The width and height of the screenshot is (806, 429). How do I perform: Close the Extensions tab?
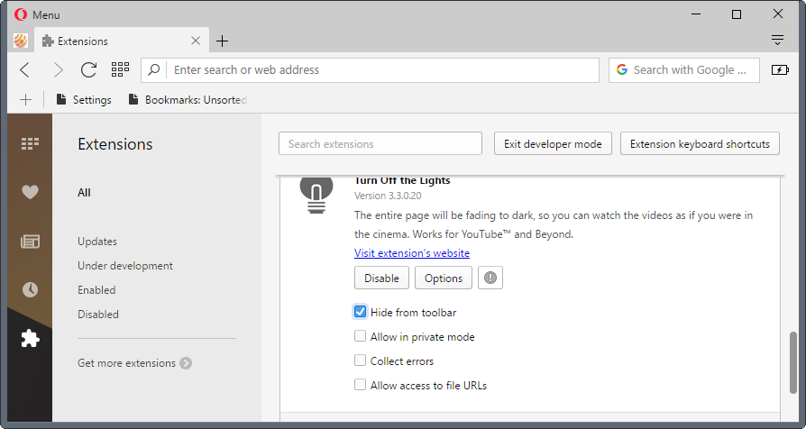(x=196, y=41)
